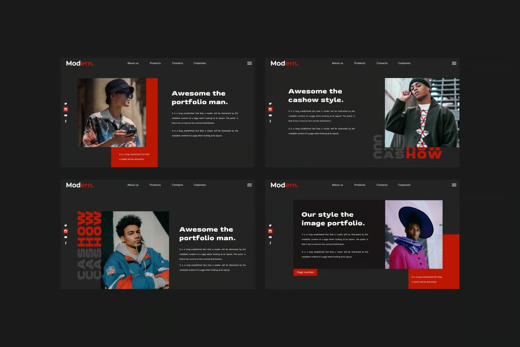
Task: Open hamburger menu on cashow style slide
Action: [454, 63]
